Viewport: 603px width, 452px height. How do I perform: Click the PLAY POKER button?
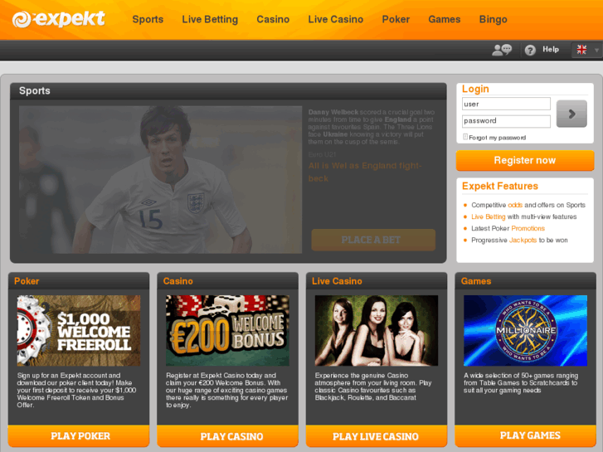click(79, 436)
